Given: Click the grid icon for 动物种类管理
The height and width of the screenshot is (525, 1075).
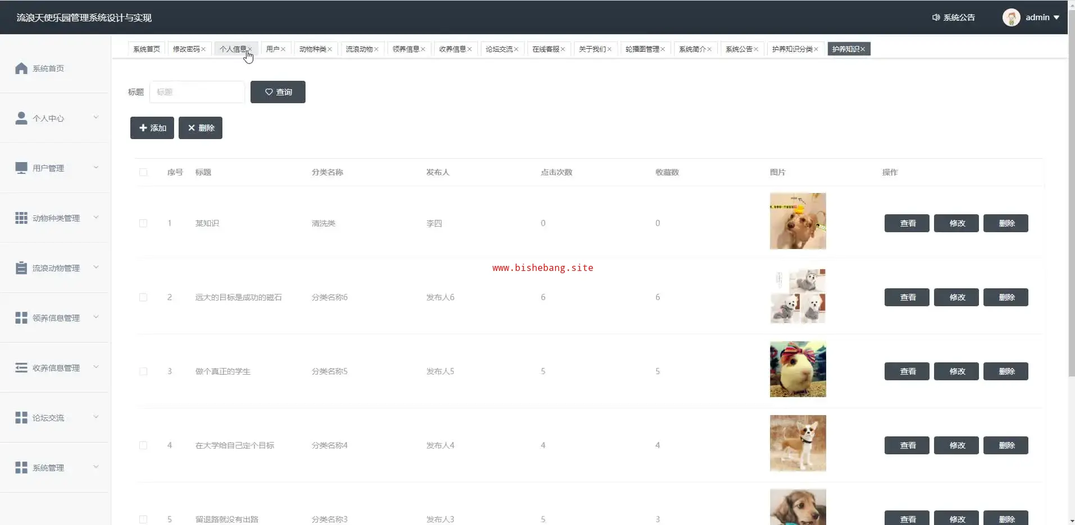Looking at the screenshot, I should point(21,218).
